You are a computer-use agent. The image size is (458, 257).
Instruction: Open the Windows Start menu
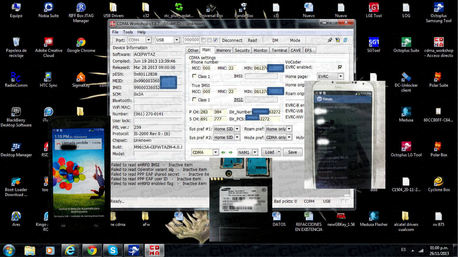point(9,250)
